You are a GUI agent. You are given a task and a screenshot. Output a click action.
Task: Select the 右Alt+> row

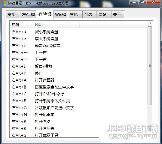(x=78, y=39)
